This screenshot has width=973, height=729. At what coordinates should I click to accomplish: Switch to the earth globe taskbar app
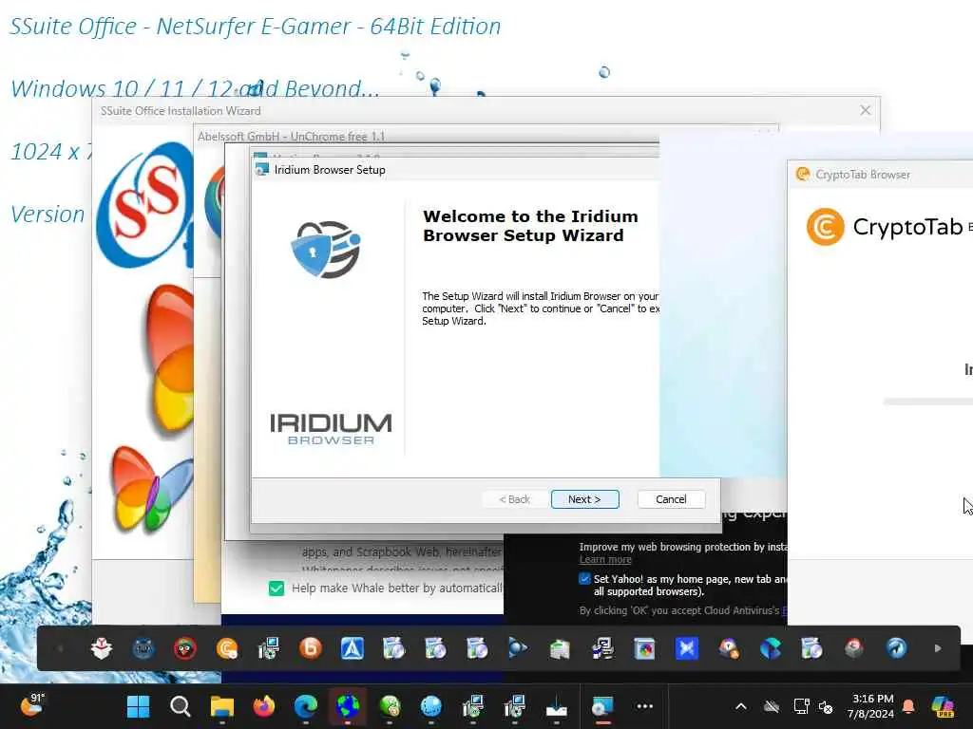(348, 706)
